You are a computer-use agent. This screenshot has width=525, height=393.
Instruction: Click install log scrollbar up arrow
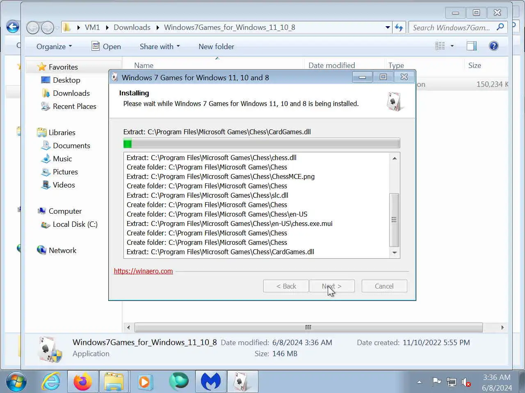tap(395, 158)
